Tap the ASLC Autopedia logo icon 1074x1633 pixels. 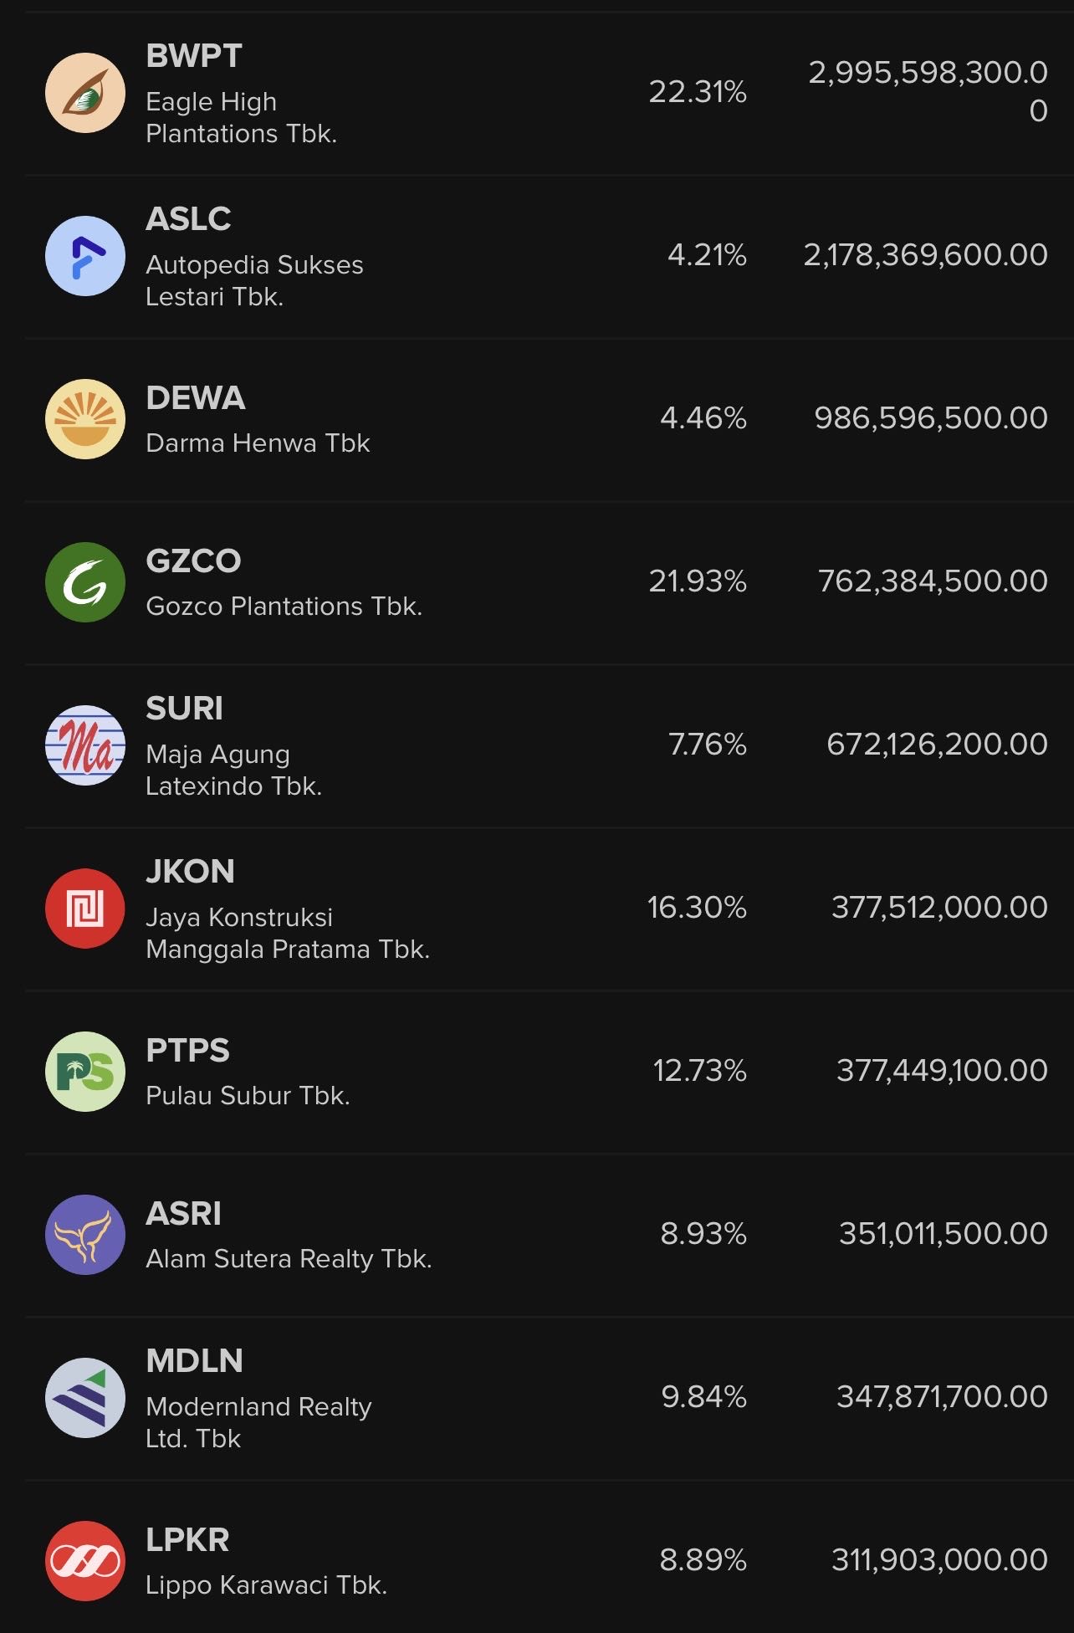pyautogui.click(x=85, y=256)
